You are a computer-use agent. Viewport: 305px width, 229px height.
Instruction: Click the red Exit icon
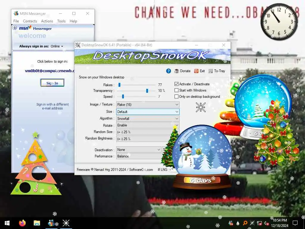point(196,71)
